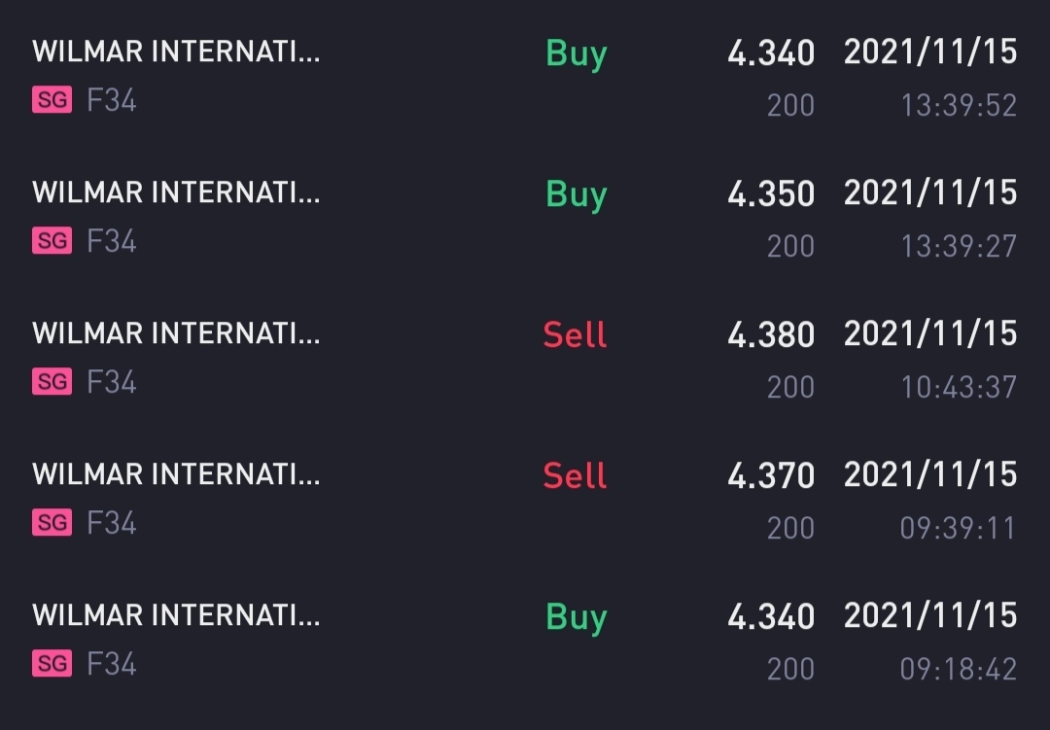The width and height of the screenshot is (1050, 730).
Task: Open Wilmar International sell order at 10:43:37
Action: tap(525, 359)
